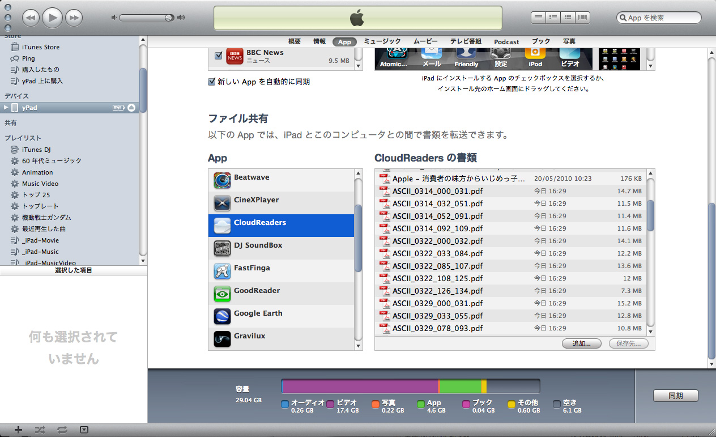Expand the yPad device disclosure triangle

coord(6,108)
